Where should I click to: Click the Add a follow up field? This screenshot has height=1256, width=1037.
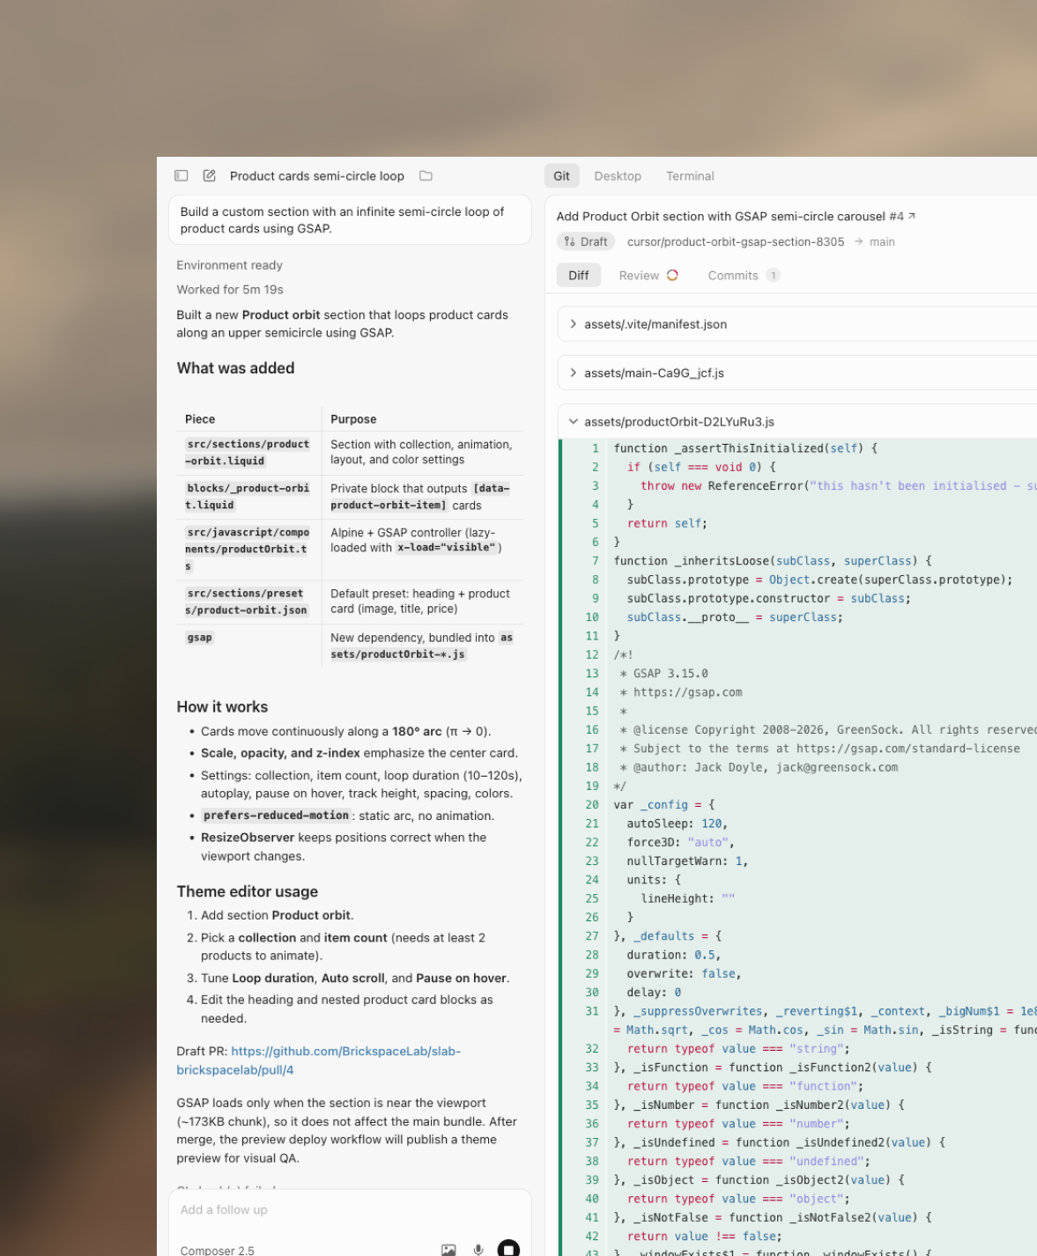[350, 1210]
